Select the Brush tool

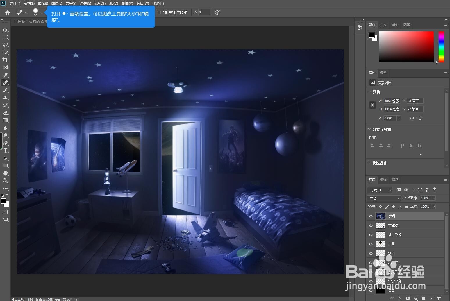5,90
